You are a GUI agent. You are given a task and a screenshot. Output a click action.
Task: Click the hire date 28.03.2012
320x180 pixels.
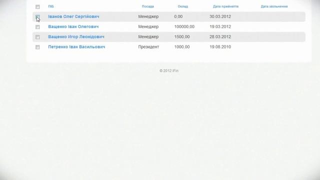point(220,36)
